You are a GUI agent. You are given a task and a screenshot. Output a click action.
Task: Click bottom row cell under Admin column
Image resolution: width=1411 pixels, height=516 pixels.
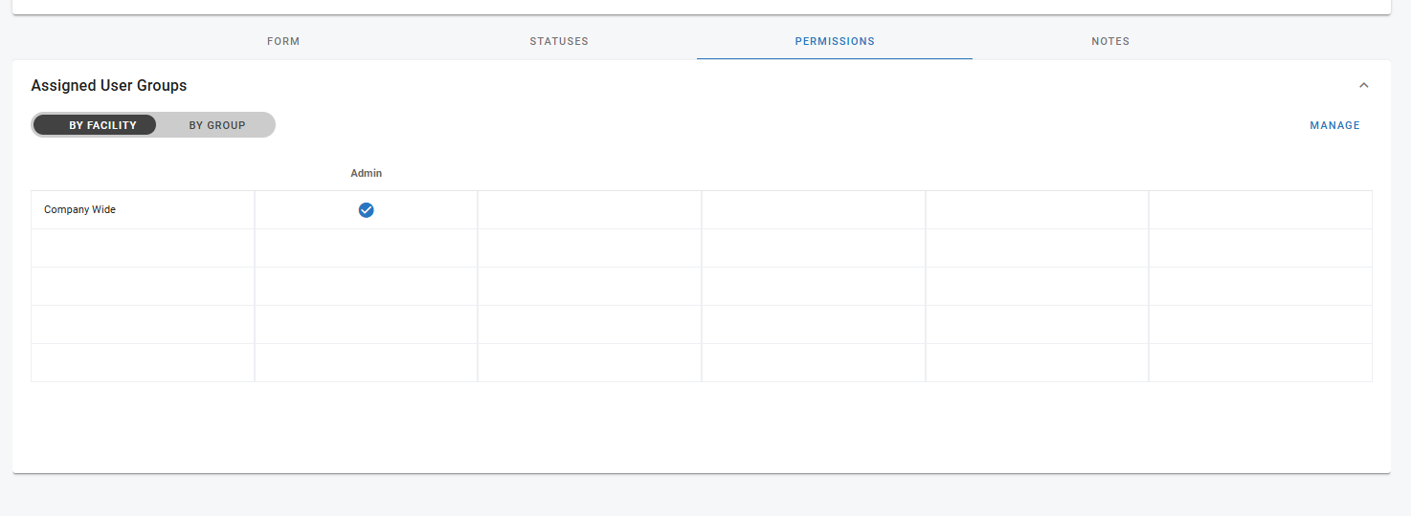tap(366, 363)
